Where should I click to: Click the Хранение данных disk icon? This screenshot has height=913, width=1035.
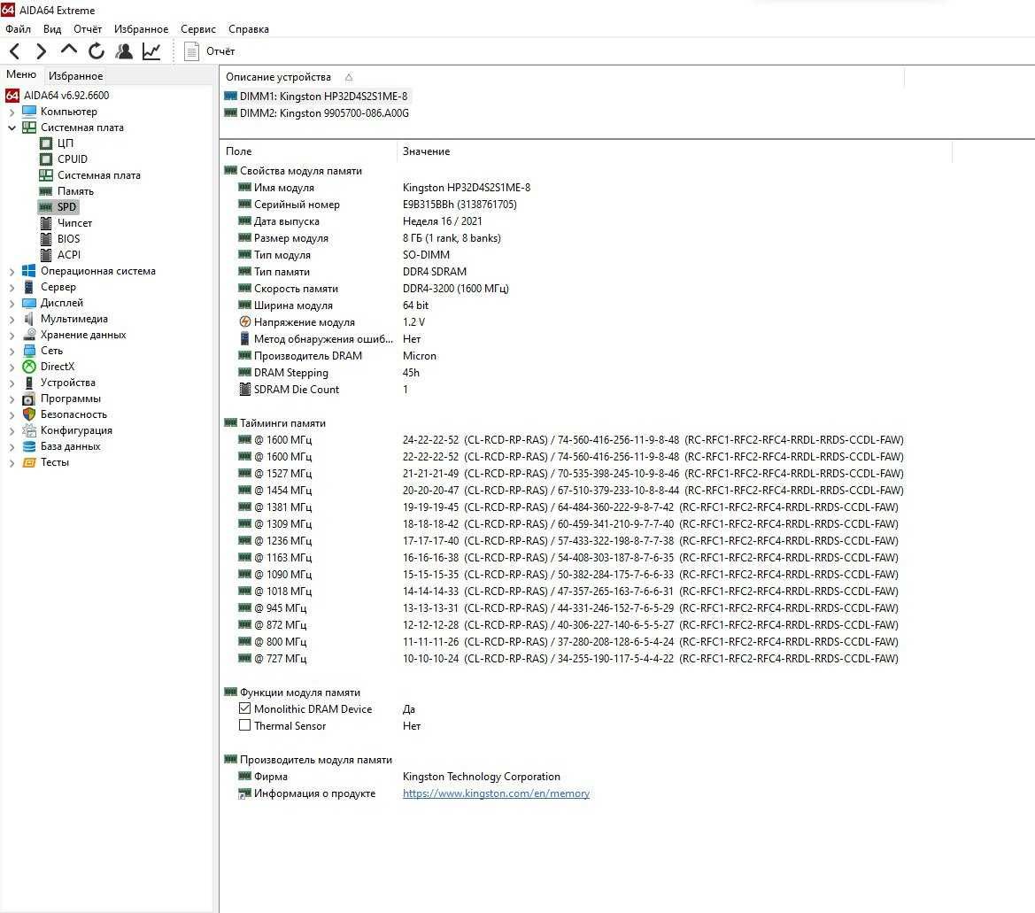click(29, 335)
